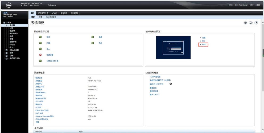This screenshot has height=133, width=264.
Task: Log out with the 注销 link
Action: point(258,5)
